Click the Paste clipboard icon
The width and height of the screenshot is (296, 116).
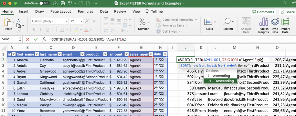(x=7, y=22)
